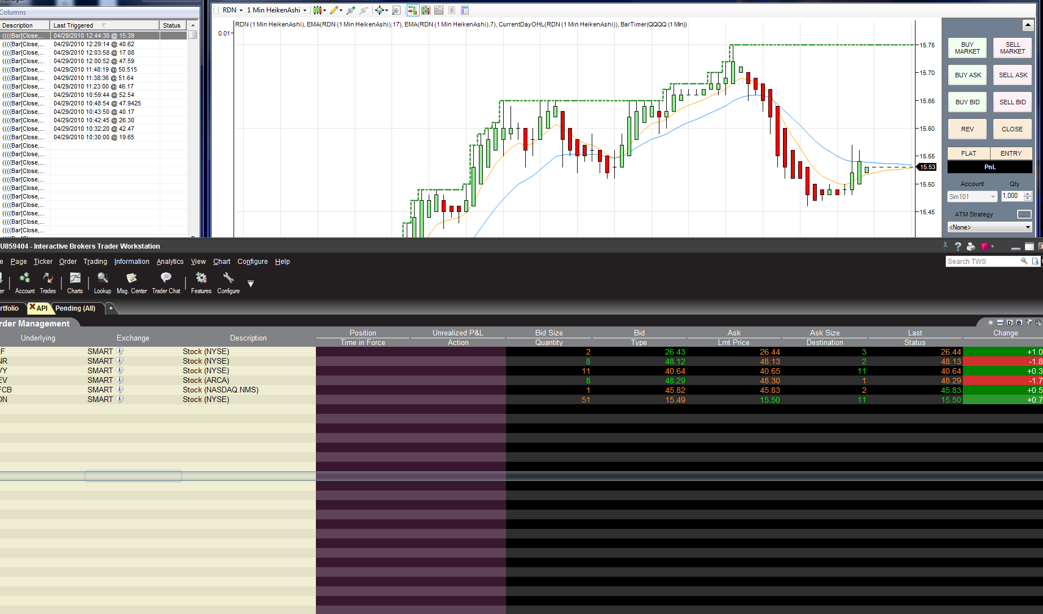Click the SELL ASK button
The height and width of the screenshot is (614, 1043).
click(x=1013, y=75)
